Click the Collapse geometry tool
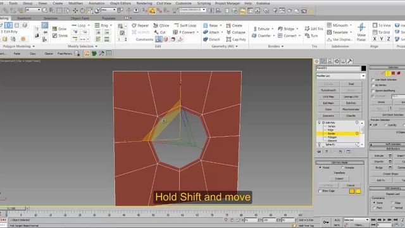Image resolution: width=405 pixels, height=228 pixels. pos(236,32)
